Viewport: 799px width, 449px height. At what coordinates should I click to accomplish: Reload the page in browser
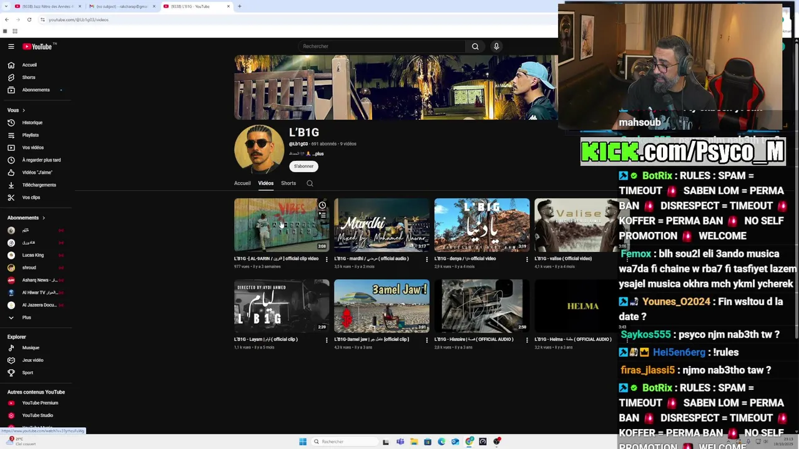coord(29,19)
